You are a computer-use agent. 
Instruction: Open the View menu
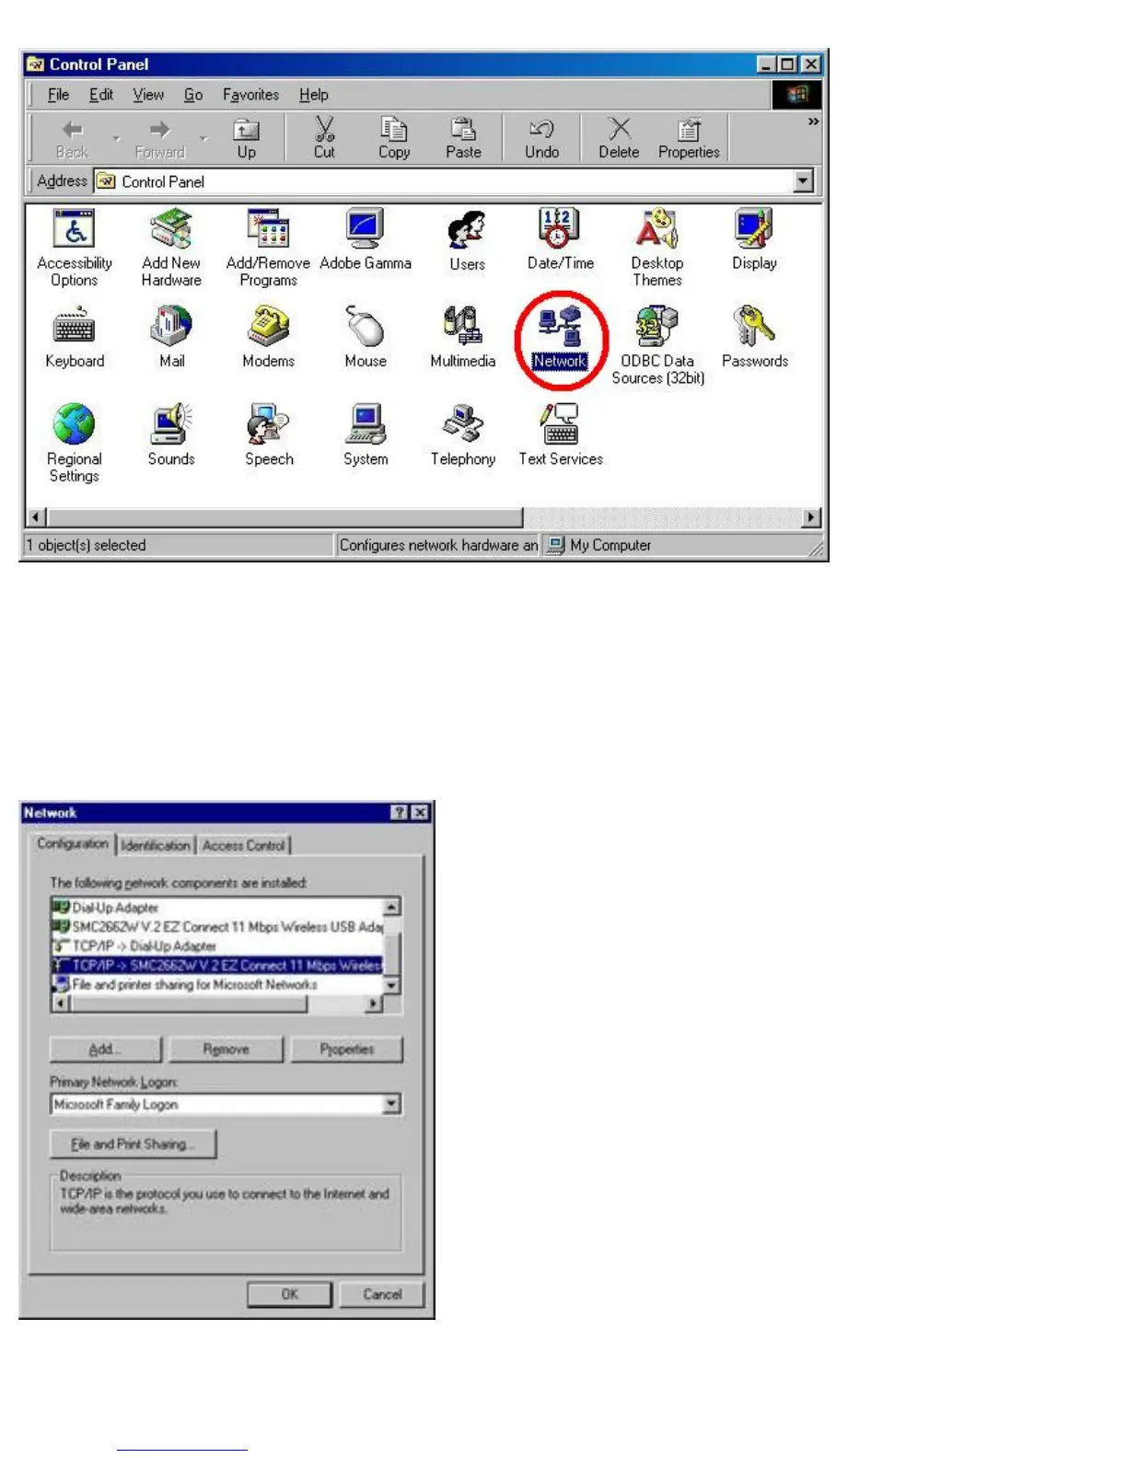[148, 95]
